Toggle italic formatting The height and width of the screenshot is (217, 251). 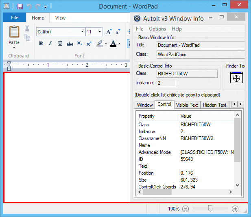[x=50, y=44]
